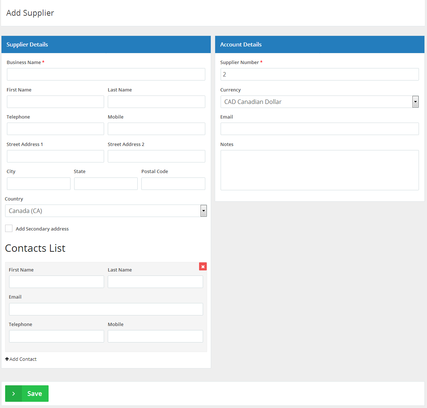Click the Supplier Number field
Image resolution: width=427 pixels, height=408 pixels.
coord(320,74)
